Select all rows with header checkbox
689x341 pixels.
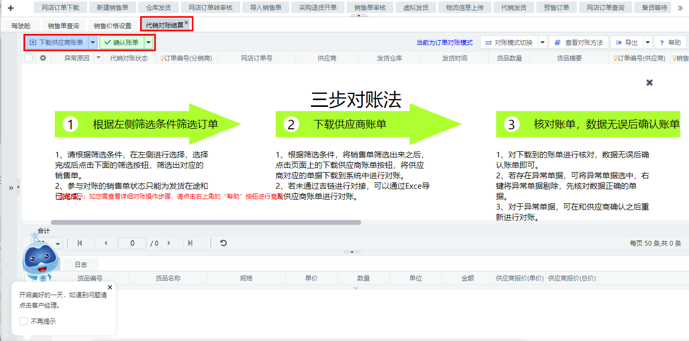pos(29,58)
